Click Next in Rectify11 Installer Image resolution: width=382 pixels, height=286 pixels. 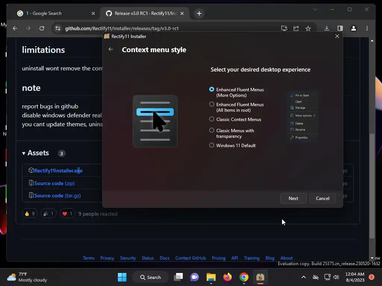coord(293,198)
